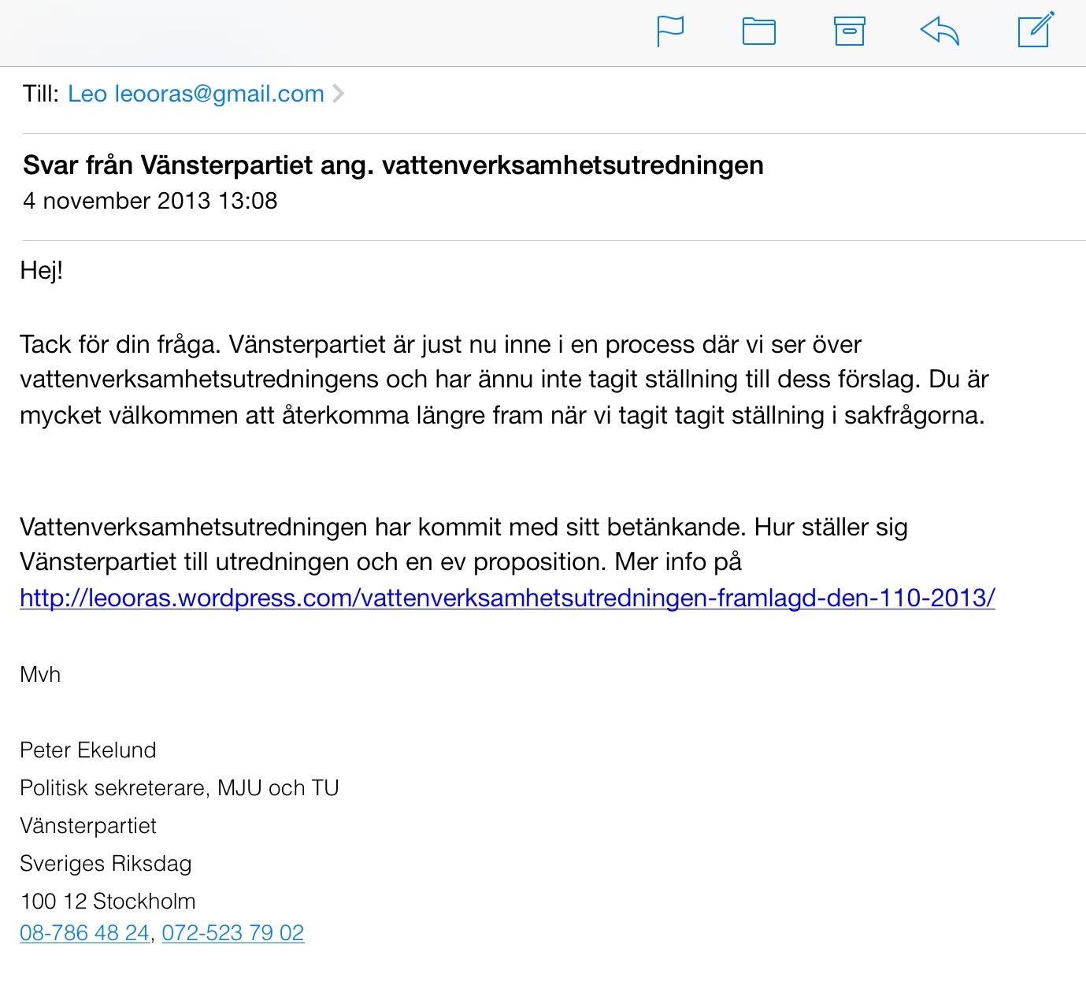Viewport: 1086px width, 1000px height.
Task: Tap the paragraph starting 'Tack för din fråga'
Action: pos(504,380)
